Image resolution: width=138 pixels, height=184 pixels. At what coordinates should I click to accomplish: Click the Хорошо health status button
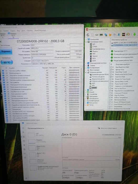[6, 51]
